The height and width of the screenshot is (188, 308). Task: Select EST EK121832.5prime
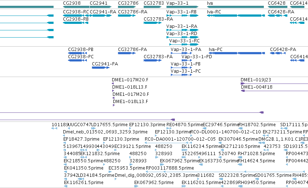(100, 154)
